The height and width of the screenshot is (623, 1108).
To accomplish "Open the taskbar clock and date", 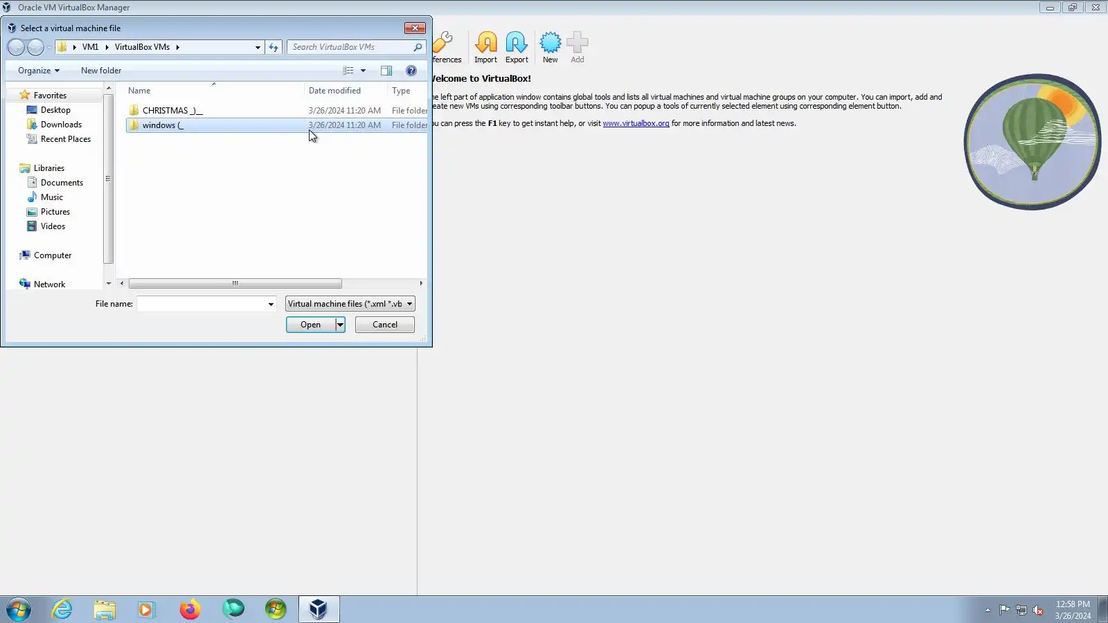I will tap(1073, 610).
